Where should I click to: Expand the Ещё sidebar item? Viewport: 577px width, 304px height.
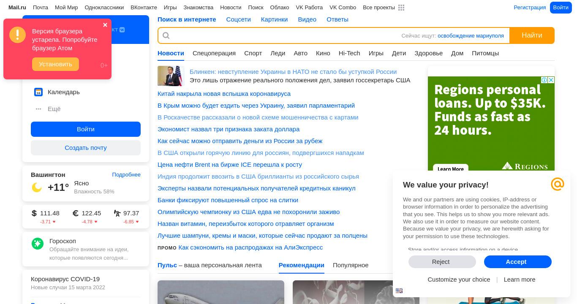coord(54,109)
